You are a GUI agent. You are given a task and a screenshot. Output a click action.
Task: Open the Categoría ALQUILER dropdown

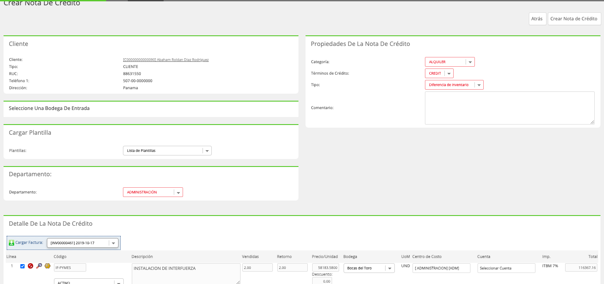click(450, 62)
